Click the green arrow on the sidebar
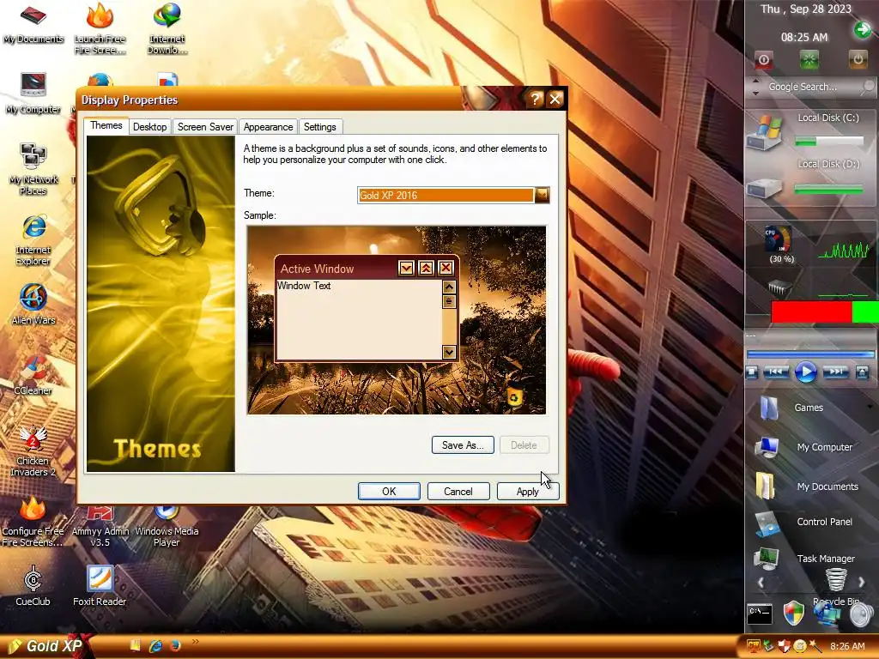The width and height of the screenshot is (879, 659). point(862,30)
